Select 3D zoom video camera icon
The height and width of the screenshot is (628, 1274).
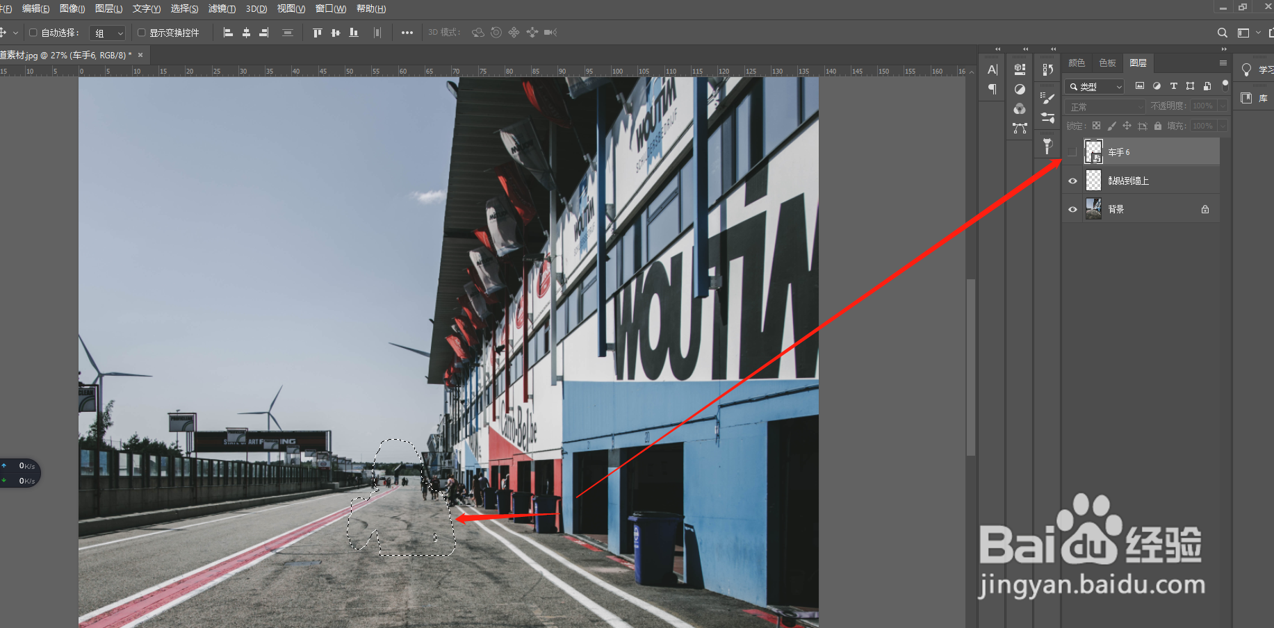550,33
